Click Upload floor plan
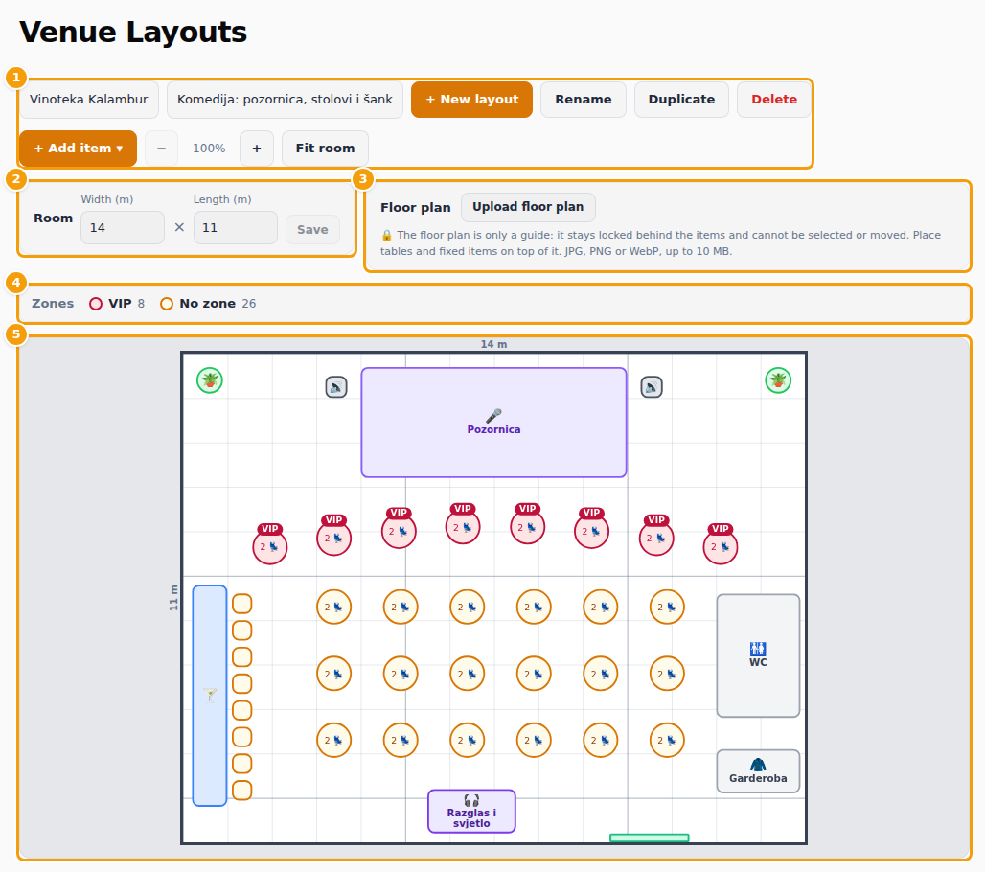This screenshot has height=872, width=985. point(528,207)
